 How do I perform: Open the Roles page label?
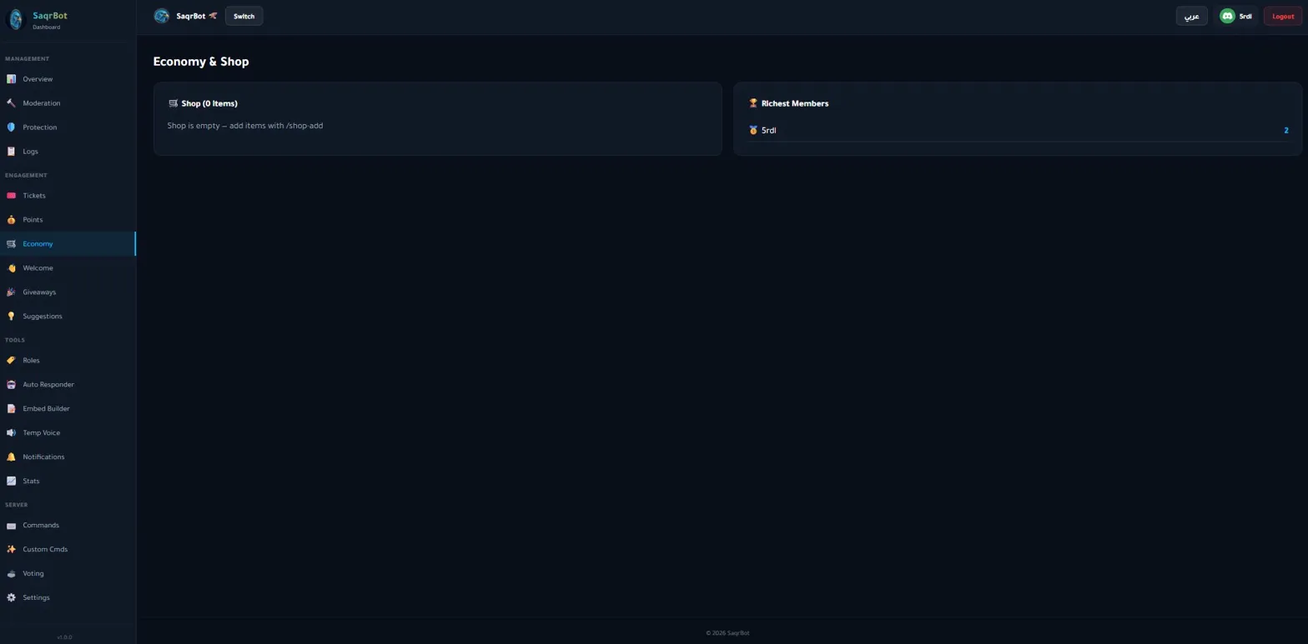pos(31,361)
